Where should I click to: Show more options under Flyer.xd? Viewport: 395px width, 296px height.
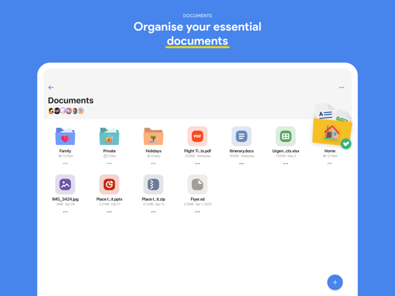(197, 212)
